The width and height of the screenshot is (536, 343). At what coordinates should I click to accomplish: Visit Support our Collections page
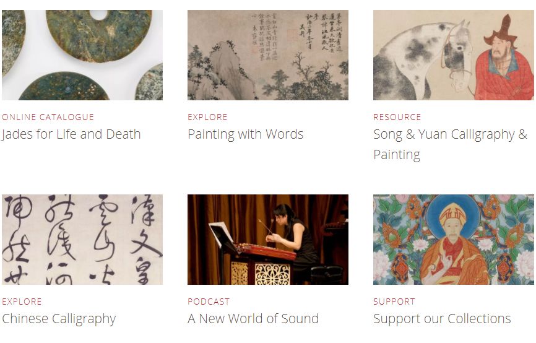[442, 319]
